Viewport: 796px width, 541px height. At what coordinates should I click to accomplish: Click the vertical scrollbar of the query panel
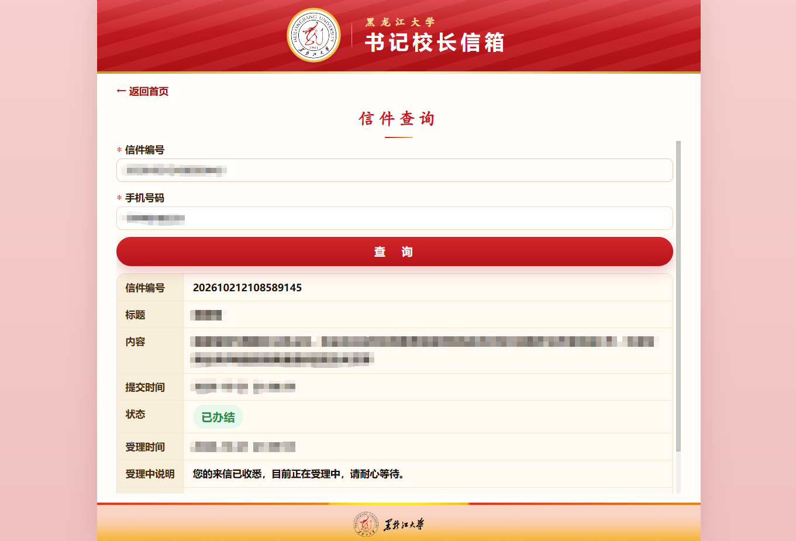click(x=678, y=296)
